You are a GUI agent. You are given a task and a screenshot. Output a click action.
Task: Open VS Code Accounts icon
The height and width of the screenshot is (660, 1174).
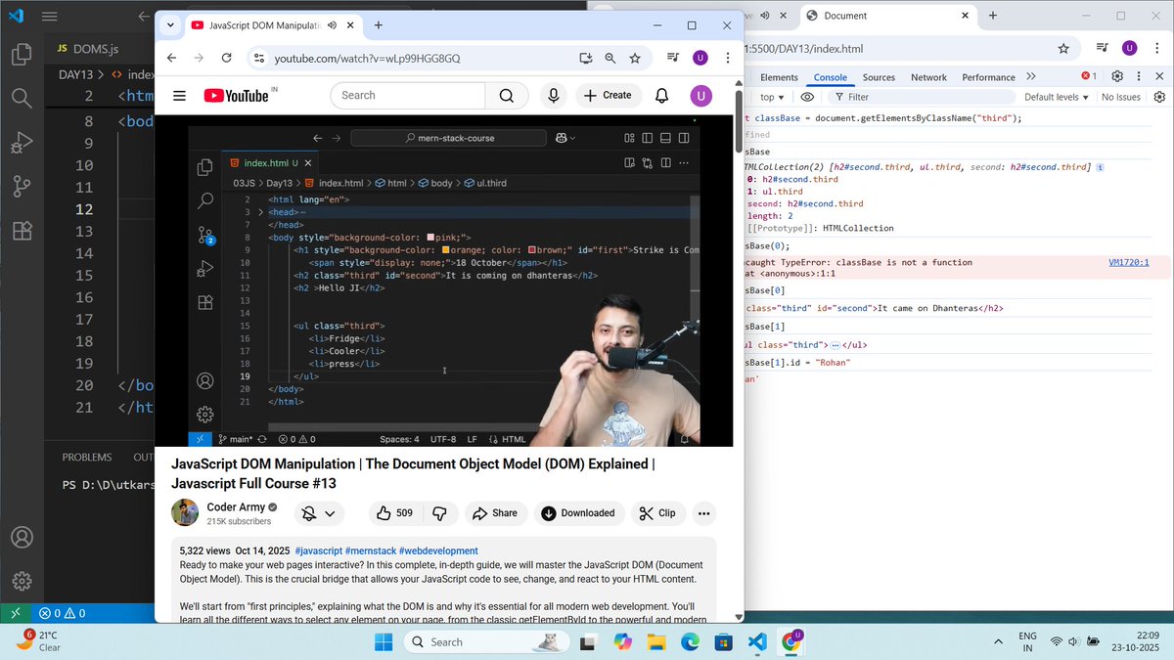click(22, 537)
